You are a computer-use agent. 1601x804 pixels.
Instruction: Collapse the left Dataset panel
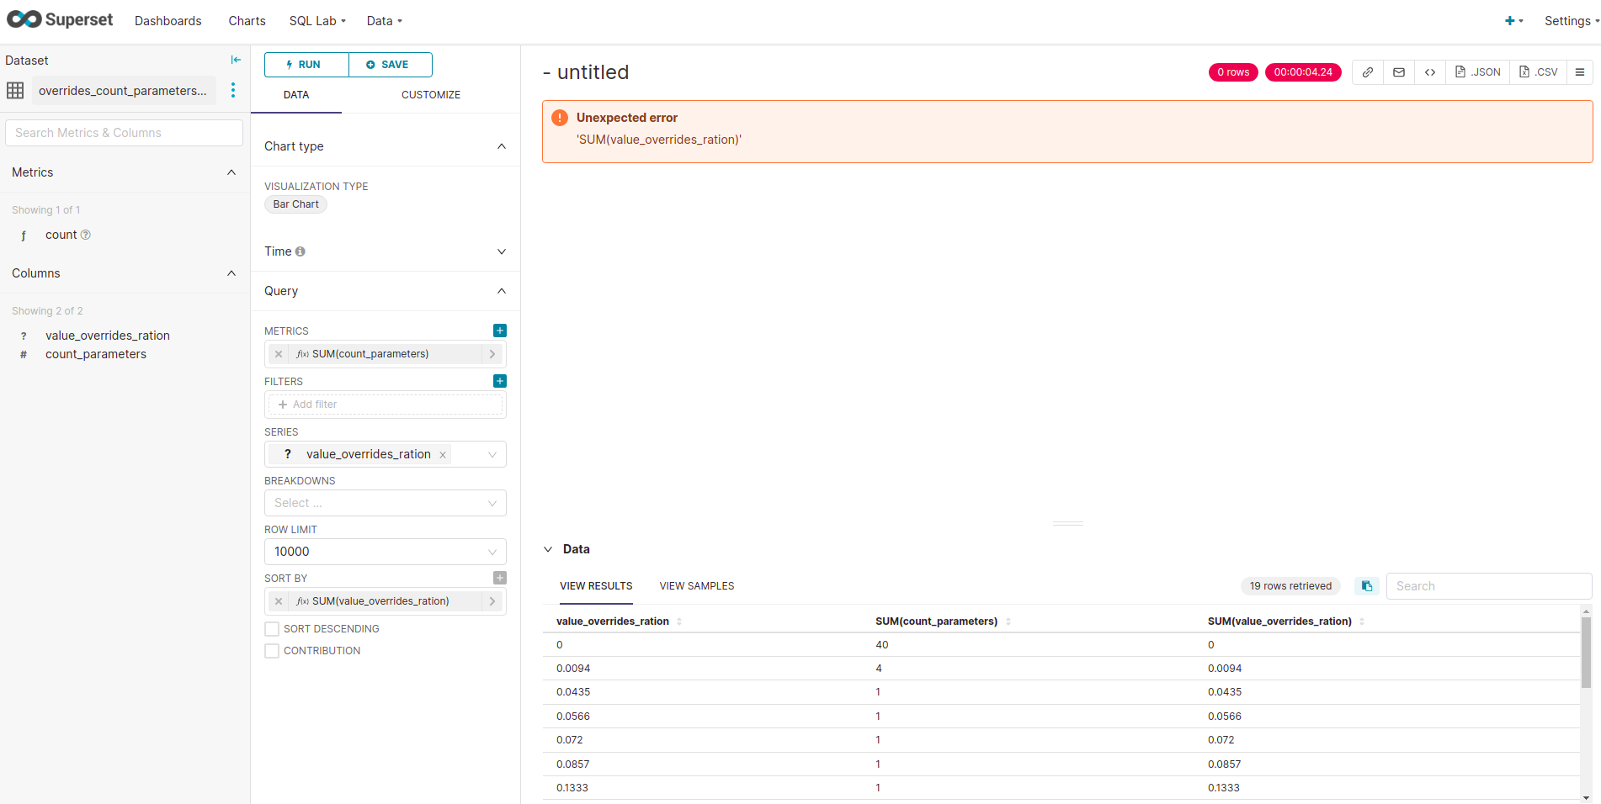(x=236, y=60)
